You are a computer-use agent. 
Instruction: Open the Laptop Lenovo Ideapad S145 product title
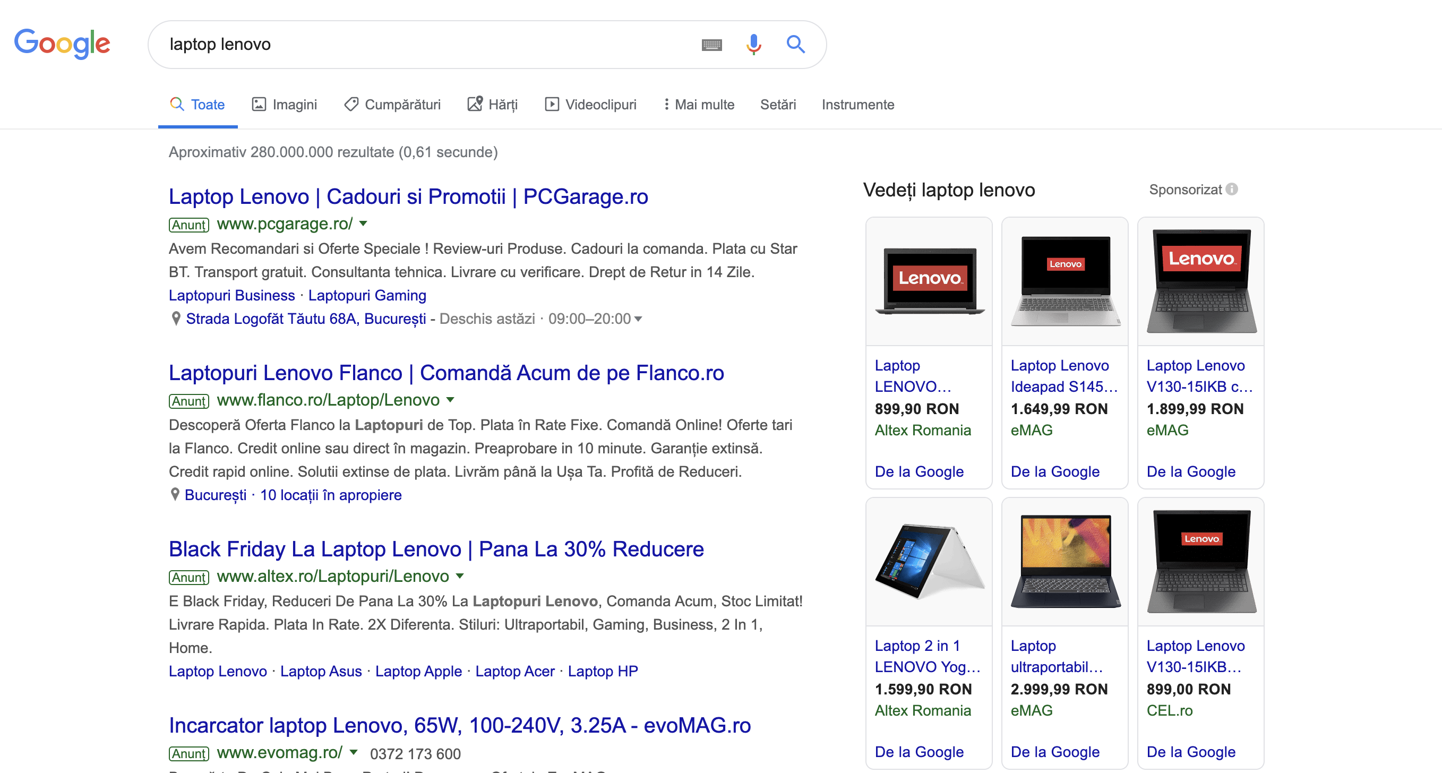coord(1064,376)
